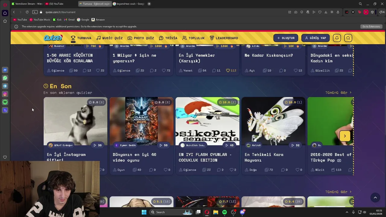This screenshot has width=386, height=217.
Task: Open the Quizei notifications bell
Action: [x=337, y=38]
